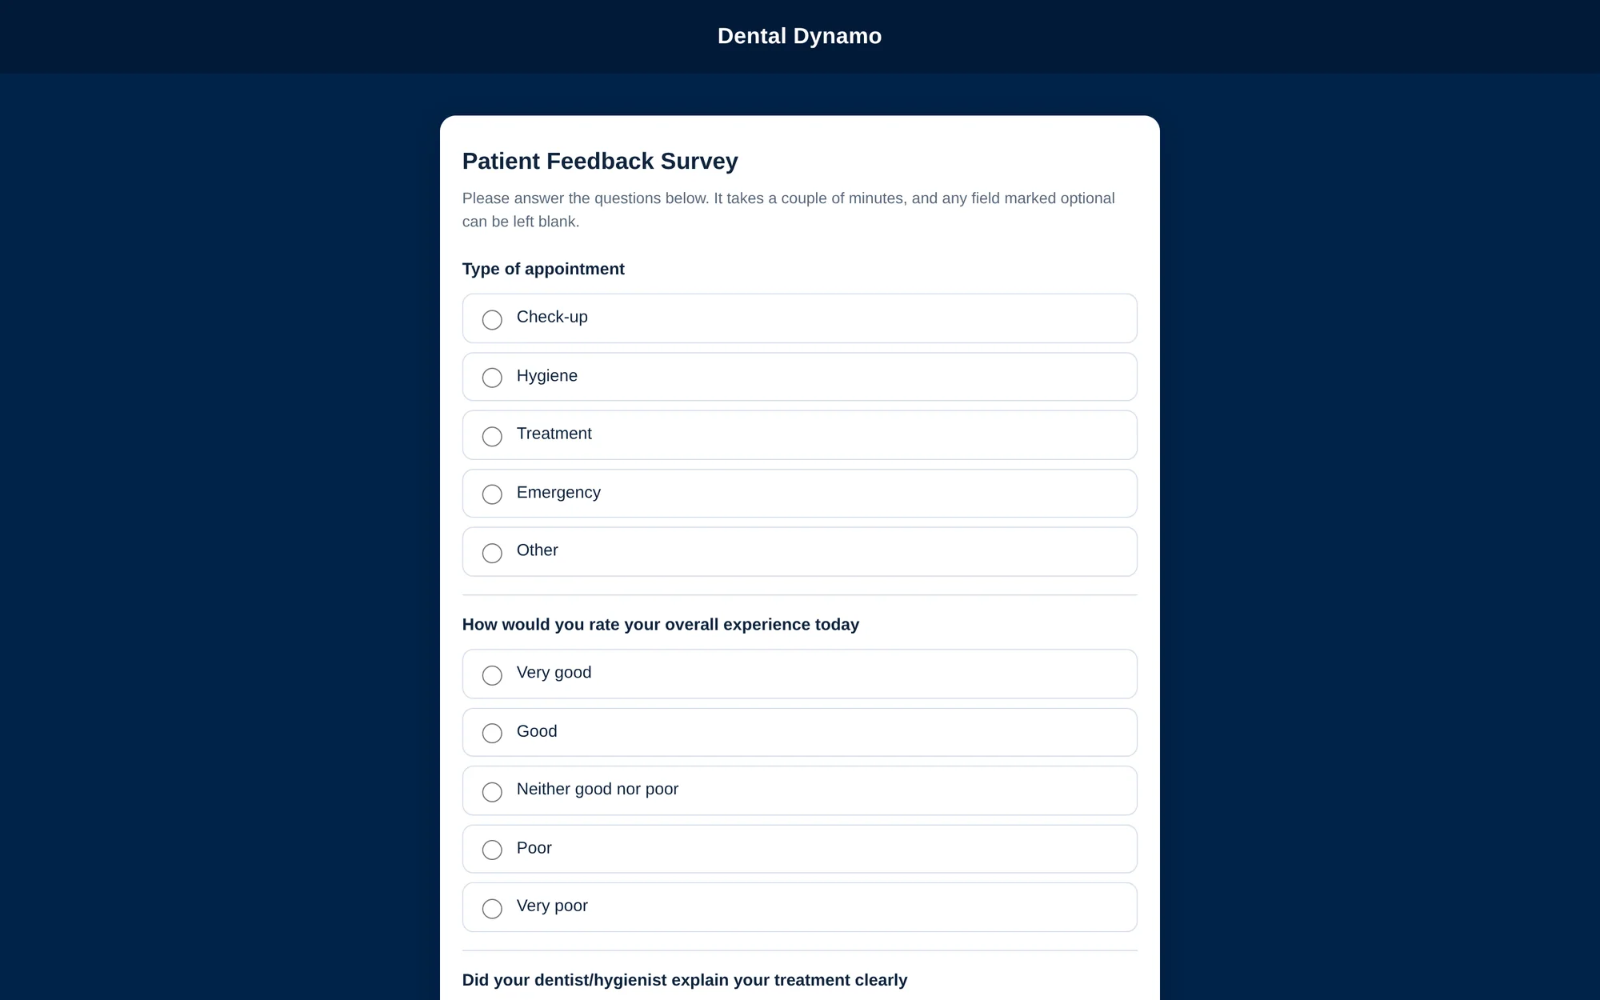Click the Check-up label text
Viewport: 1600px width, 1000px height.
tap(552, 317)
